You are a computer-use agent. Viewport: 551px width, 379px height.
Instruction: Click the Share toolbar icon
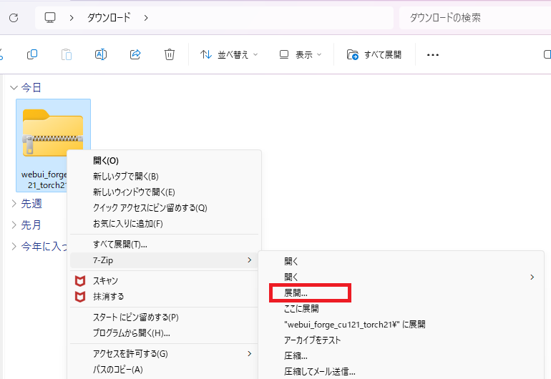[x=135, y=54]
